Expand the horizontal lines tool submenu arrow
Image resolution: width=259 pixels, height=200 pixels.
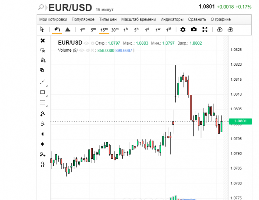(47, 106)
